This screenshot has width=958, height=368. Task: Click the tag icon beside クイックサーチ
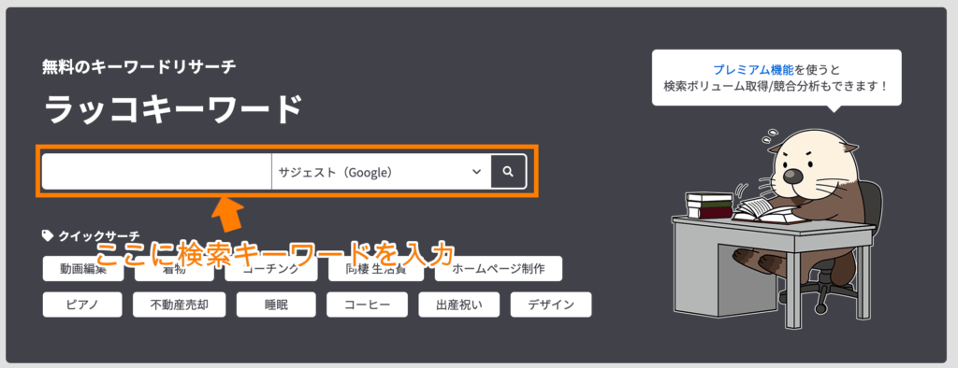click(47, 234)
